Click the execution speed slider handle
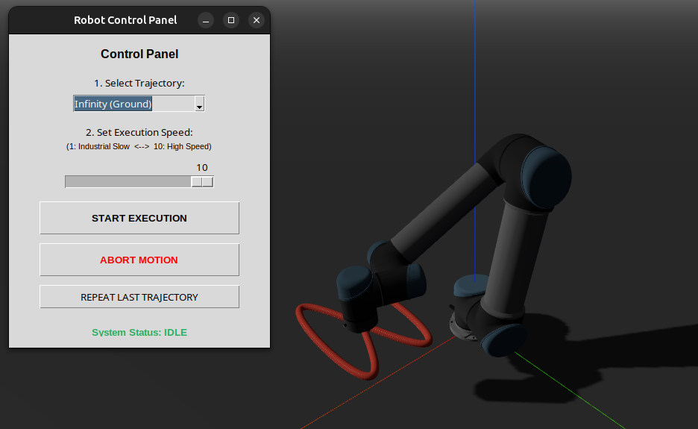This screenshot has width=698, height=429. 202,182
